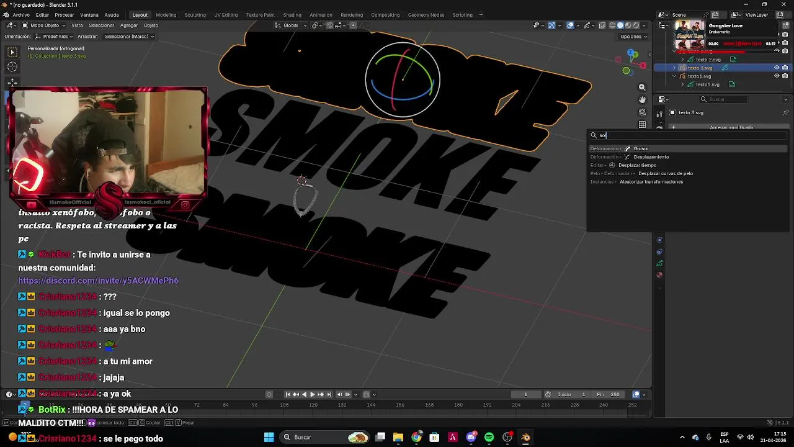
Task: Open the Modo Objeto mode dropdown
Action: click(44, 25)
